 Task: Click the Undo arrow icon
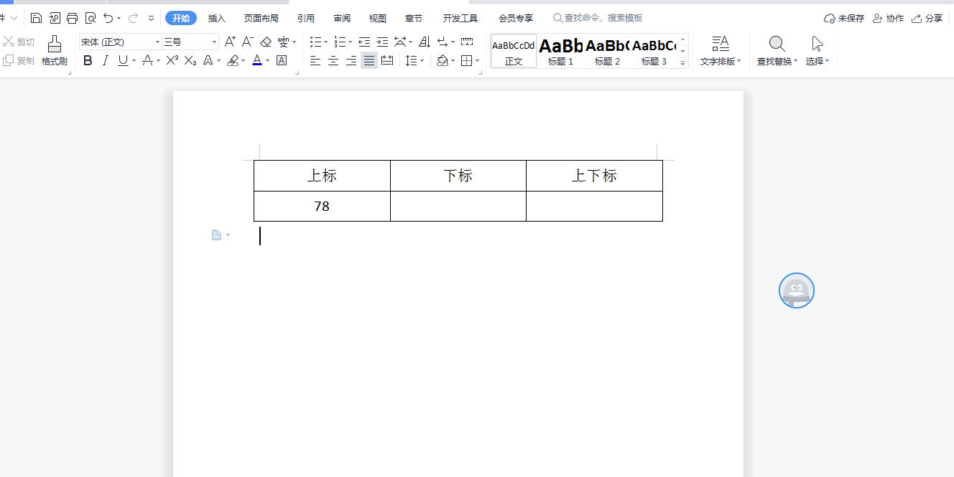[x=108, y=18]
